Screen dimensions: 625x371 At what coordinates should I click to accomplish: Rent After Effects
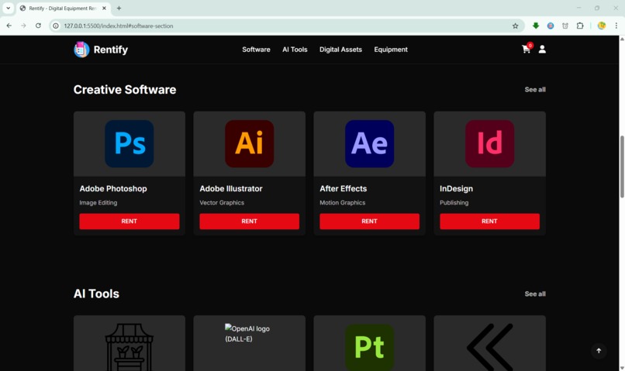tap(370, 222)
